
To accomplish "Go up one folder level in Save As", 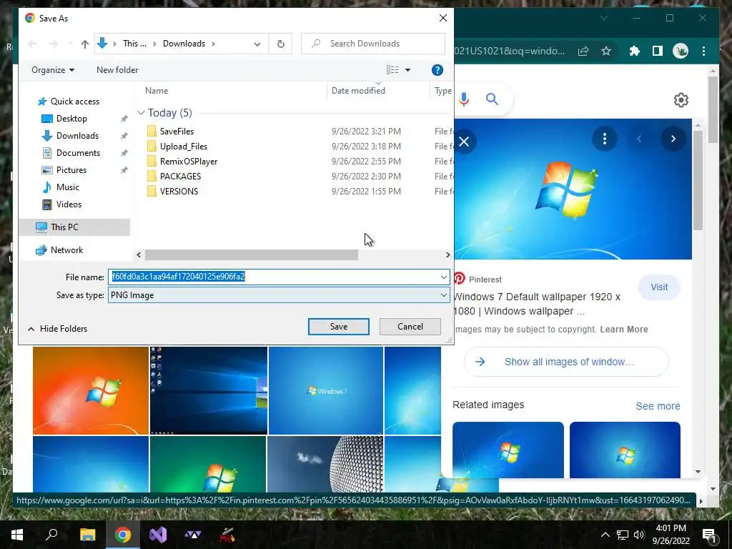I will coord(84,44).
